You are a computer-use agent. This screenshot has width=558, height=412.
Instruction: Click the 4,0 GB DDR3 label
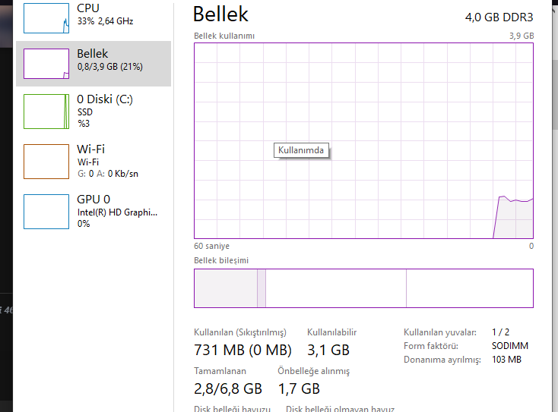[499, 17]
